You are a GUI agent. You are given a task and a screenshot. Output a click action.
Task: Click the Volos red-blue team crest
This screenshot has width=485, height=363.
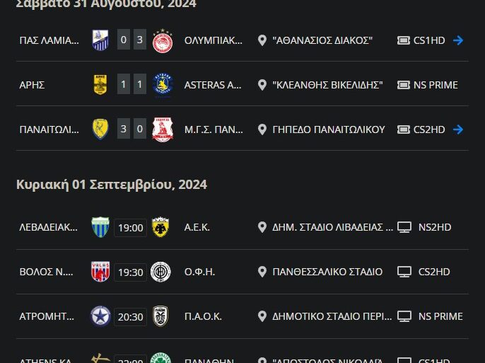(x=100, y=272)
